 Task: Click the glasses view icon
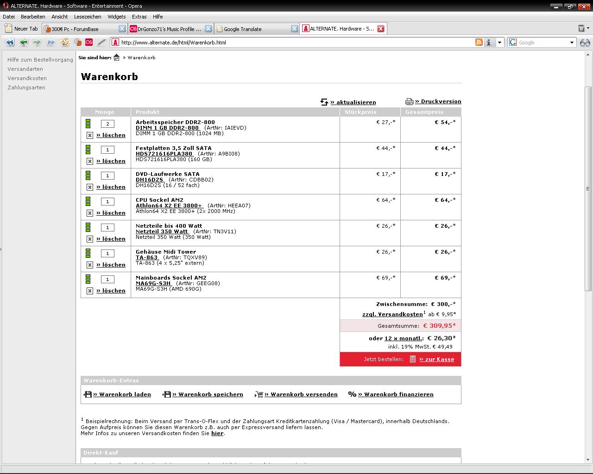[x=585, y=42]
